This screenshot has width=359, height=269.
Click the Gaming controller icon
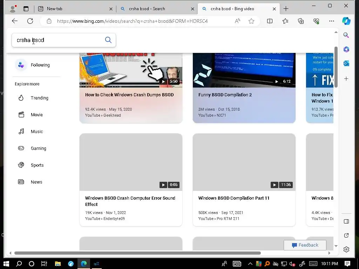tap(21, 148)
